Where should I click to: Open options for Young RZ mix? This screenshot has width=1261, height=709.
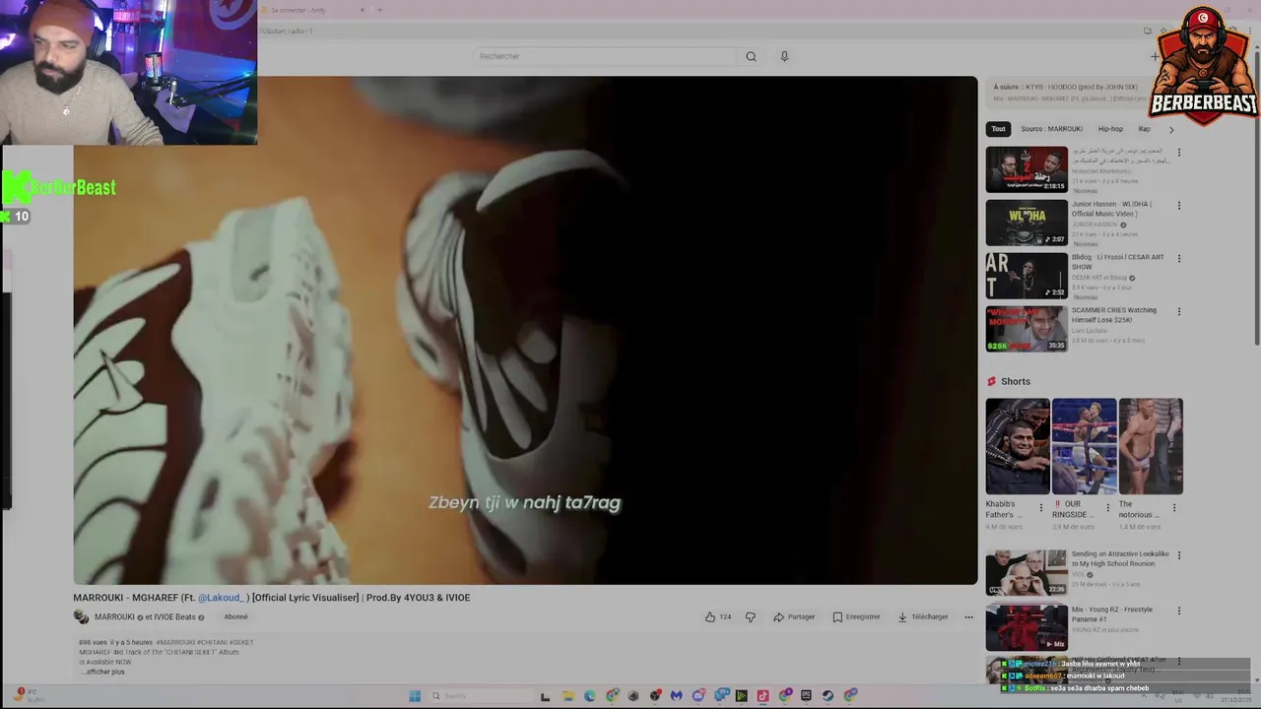[1178, 611]
